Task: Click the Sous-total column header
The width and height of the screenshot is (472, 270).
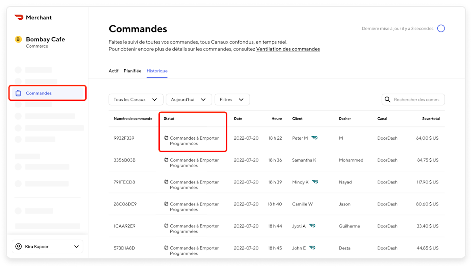Action: pyautogui.click(x=431, y=118)
